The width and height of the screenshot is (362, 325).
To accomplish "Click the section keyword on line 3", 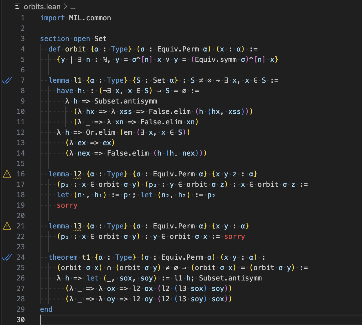I will (x=54, y=39).
